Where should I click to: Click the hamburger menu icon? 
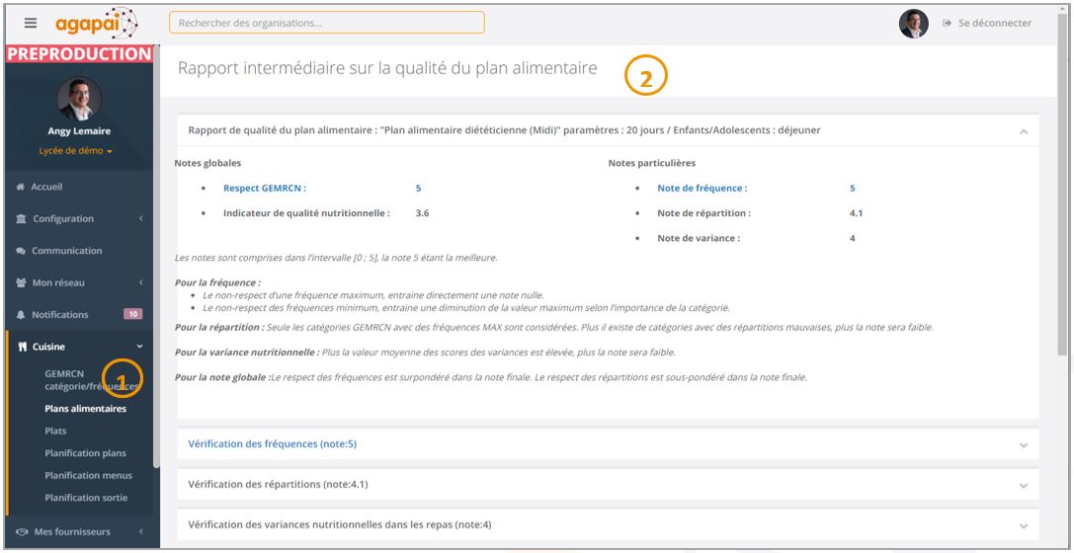[x=30, y=23]
